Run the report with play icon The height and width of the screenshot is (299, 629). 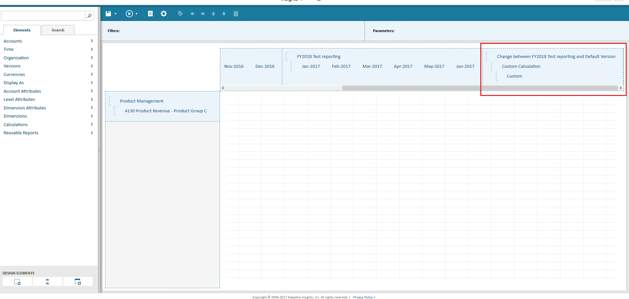tap(129, 14)
